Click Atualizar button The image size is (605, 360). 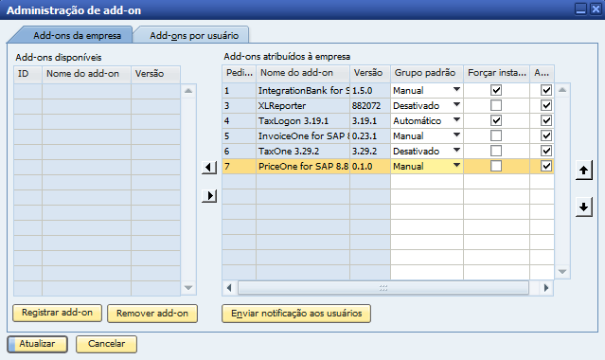[x=38, y=344]
